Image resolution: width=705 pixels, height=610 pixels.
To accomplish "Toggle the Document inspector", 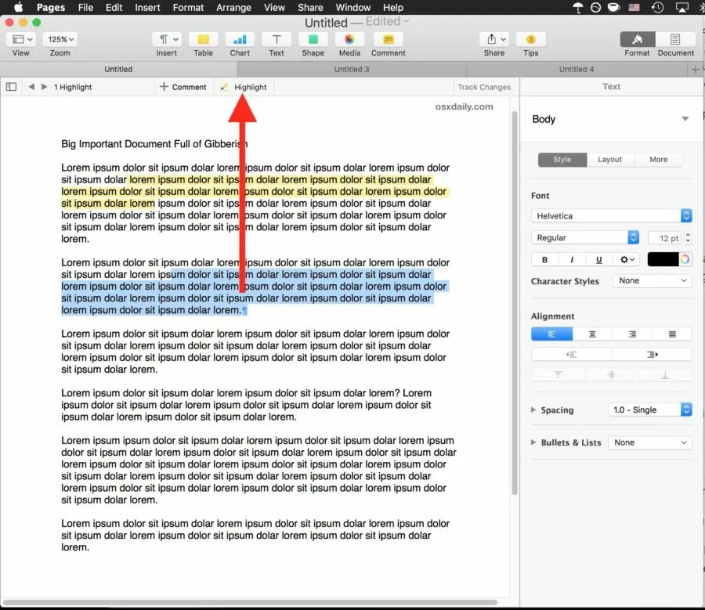I will coord(675,40).
